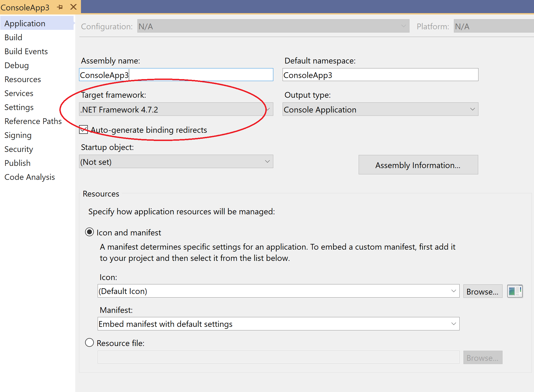Click the Assembly Information button

[x=418, y=165]
